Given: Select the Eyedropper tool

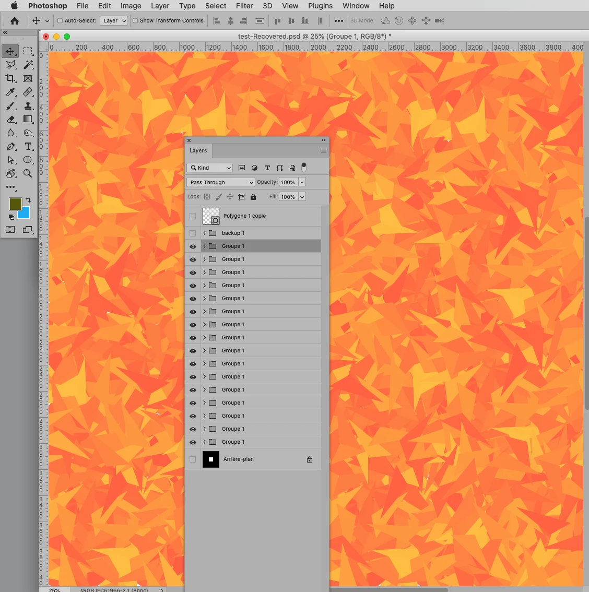Looking at the screenshot, I should [x=10, y=92].
